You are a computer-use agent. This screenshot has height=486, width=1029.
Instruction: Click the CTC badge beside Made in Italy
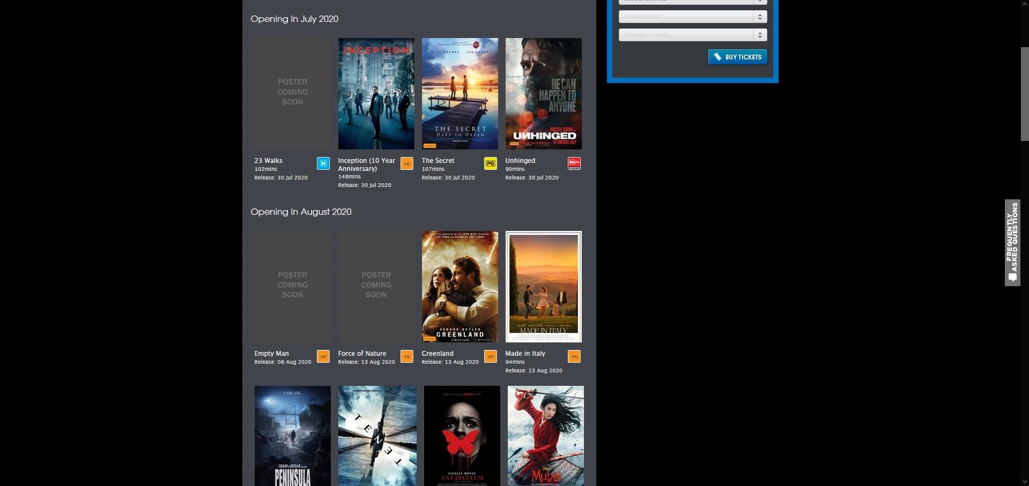click(x=574, y=356)
